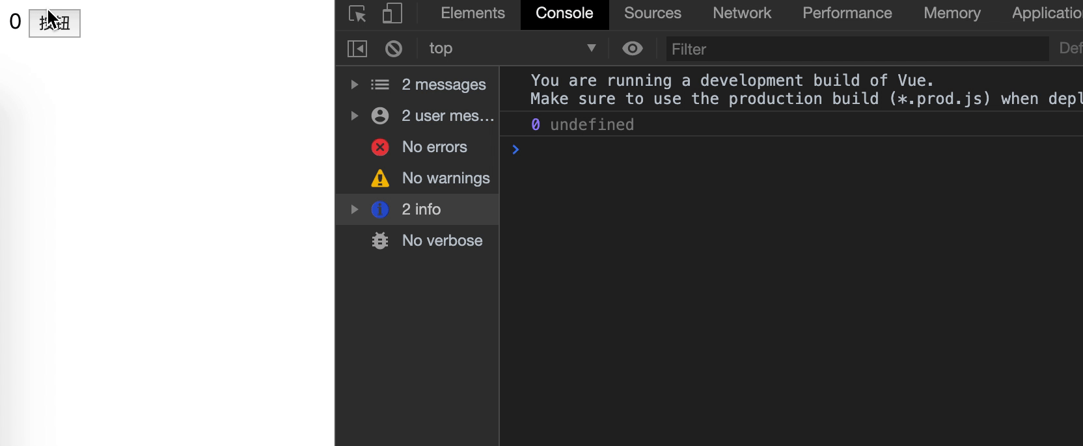
Task: Select the No verbose bug filter
Action: (x=441, y=241)
